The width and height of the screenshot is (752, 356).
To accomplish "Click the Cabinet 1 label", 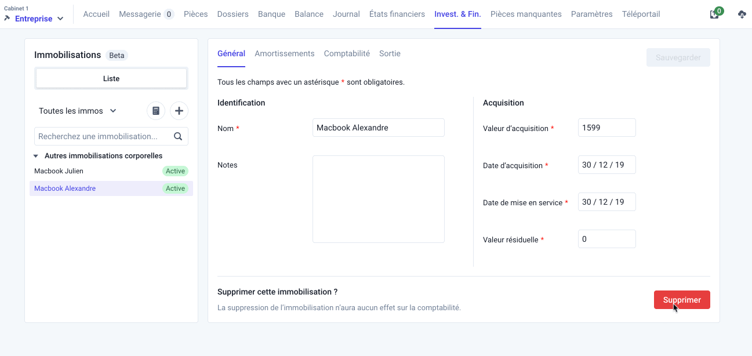I will [16, 9].
